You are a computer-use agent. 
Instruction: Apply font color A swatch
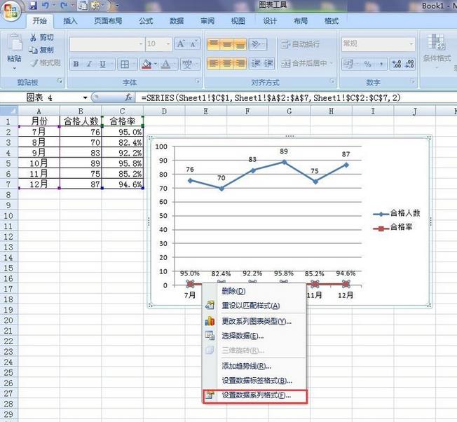[166, 64]
